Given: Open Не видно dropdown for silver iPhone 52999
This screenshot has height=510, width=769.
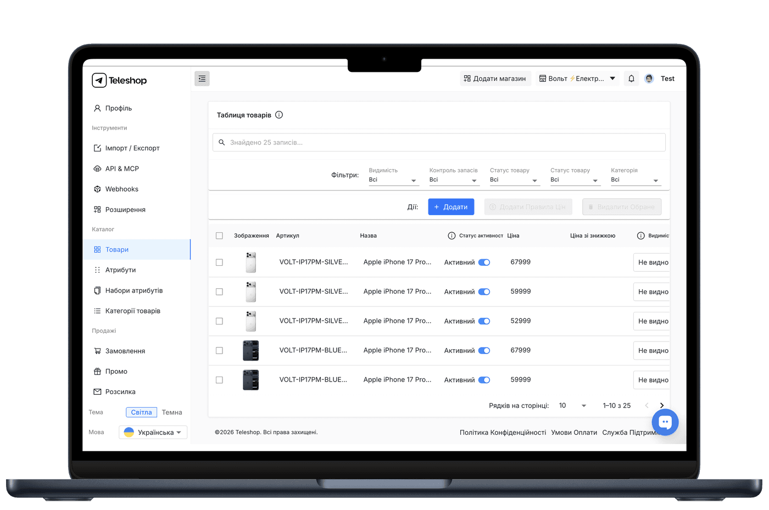Looking at the screenshot, I should click(652, 321).
